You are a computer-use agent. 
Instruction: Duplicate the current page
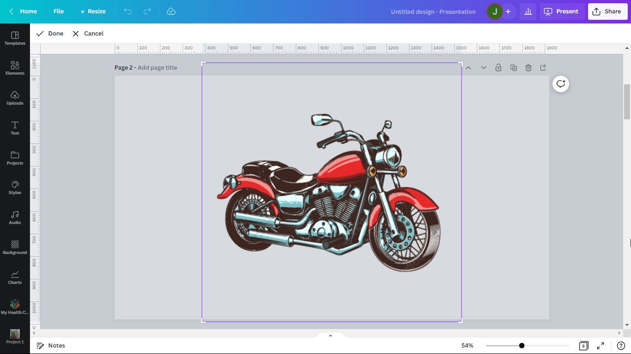point(514,67)
